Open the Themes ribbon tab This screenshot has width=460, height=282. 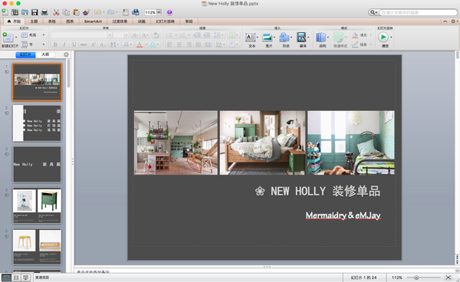point(34,21)
